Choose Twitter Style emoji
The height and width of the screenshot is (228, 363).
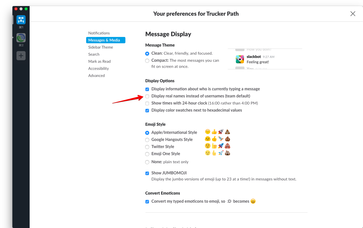tap(147, 147)
